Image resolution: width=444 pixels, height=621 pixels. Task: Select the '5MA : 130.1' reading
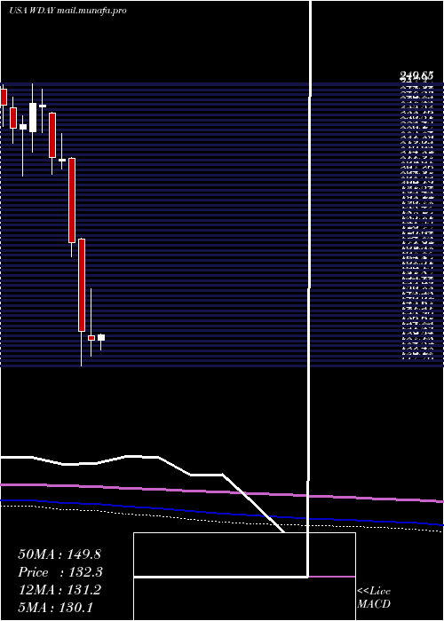point(55,607)
